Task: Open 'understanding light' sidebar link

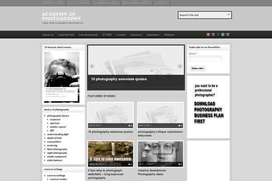Action: point(58,134)
